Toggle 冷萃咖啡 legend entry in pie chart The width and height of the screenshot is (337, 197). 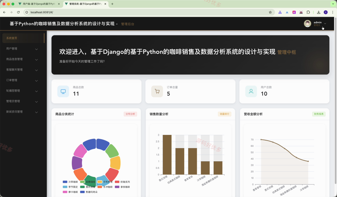tap(70, 182)
